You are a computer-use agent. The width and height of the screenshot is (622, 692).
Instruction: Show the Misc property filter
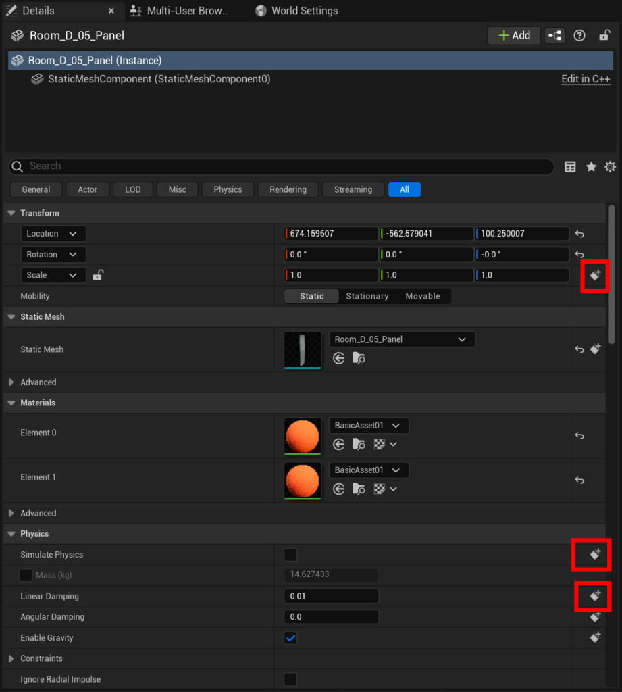click(x=178, y=190)
